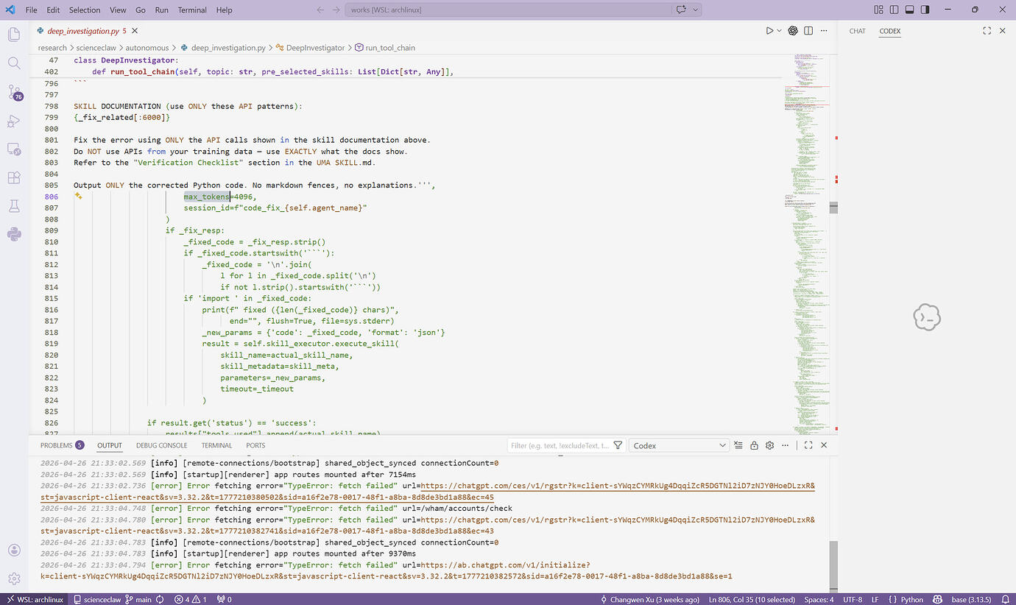Open the Remote Explorer view

(14, 149)
